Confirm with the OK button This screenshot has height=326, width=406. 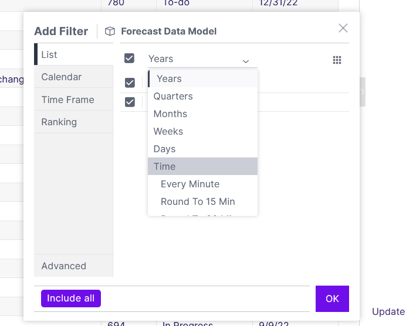332,298
